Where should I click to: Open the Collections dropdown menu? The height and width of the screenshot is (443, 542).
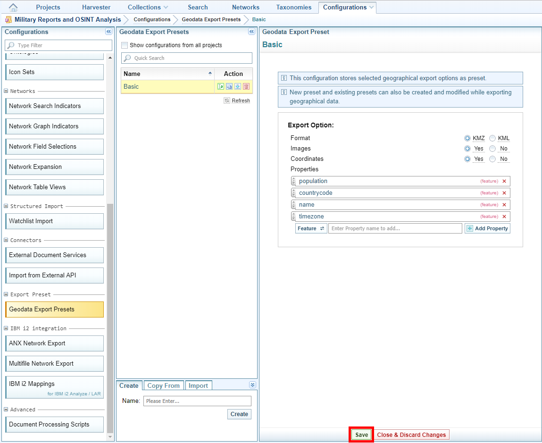[148, 8]
